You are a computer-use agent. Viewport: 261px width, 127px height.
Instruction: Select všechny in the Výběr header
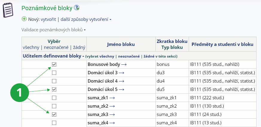pyautogui.click(x=32, y=47)
